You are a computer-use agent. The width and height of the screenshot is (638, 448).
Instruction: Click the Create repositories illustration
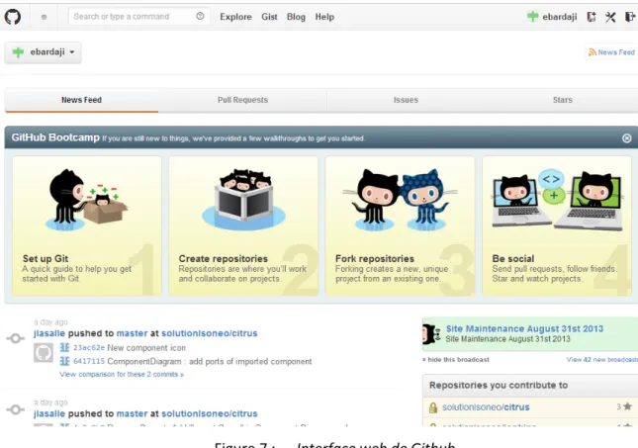[243, 200]
